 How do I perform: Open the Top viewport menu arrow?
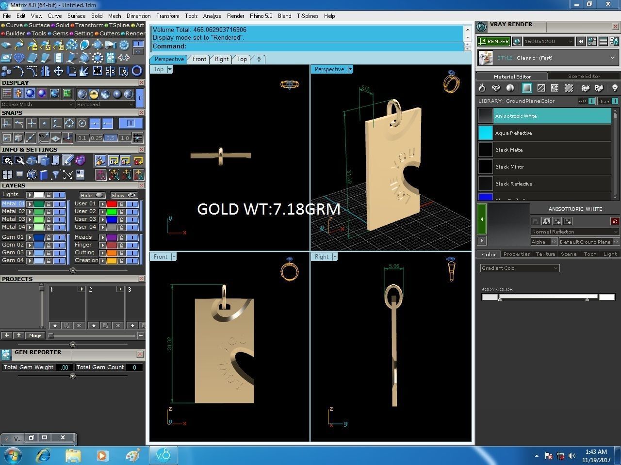[x=170, y=69]
